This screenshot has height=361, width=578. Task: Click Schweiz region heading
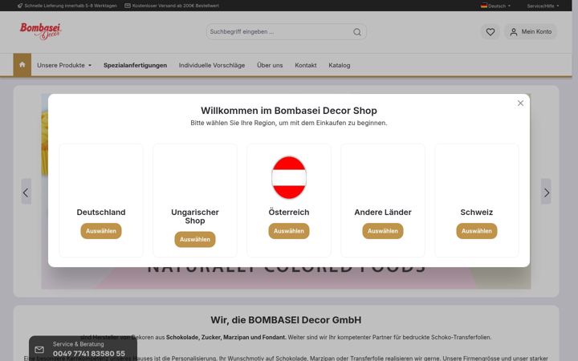click(x=477, y=212)
